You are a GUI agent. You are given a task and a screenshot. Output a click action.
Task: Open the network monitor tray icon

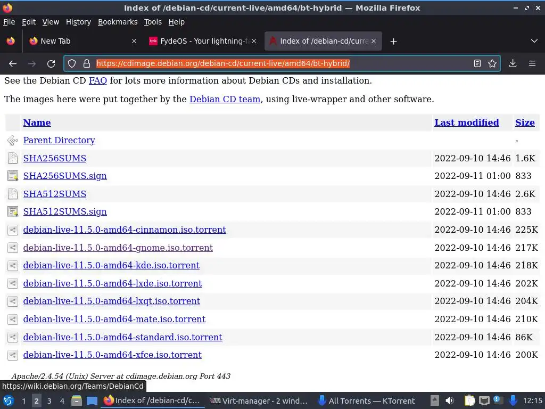484,400
